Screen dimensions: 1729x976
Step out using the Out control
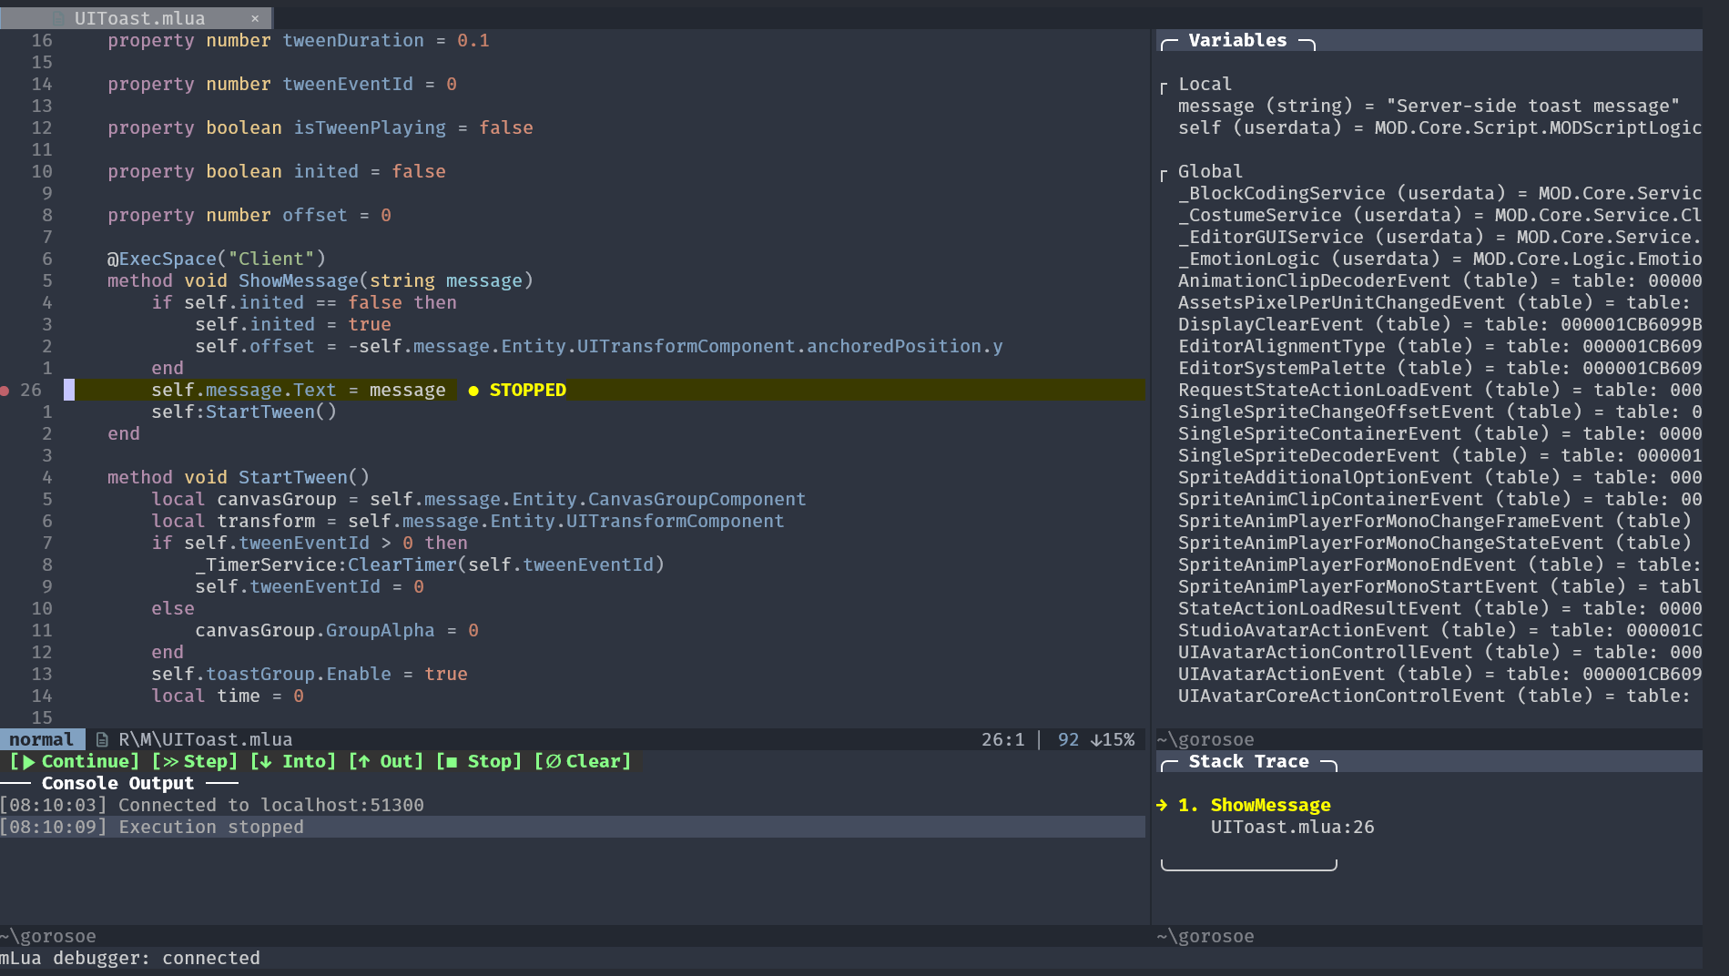(387, 761)
